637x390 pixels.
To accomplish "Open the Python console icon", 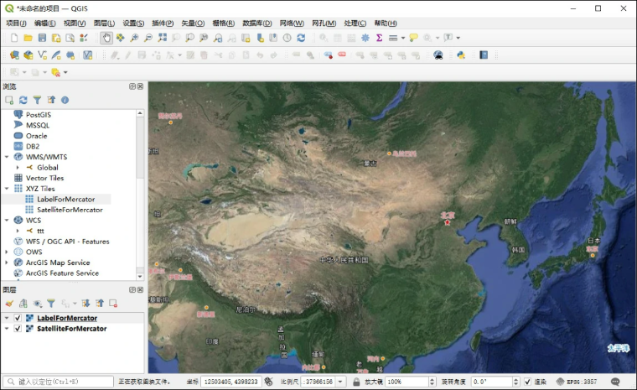I will (x=461, y=55).
